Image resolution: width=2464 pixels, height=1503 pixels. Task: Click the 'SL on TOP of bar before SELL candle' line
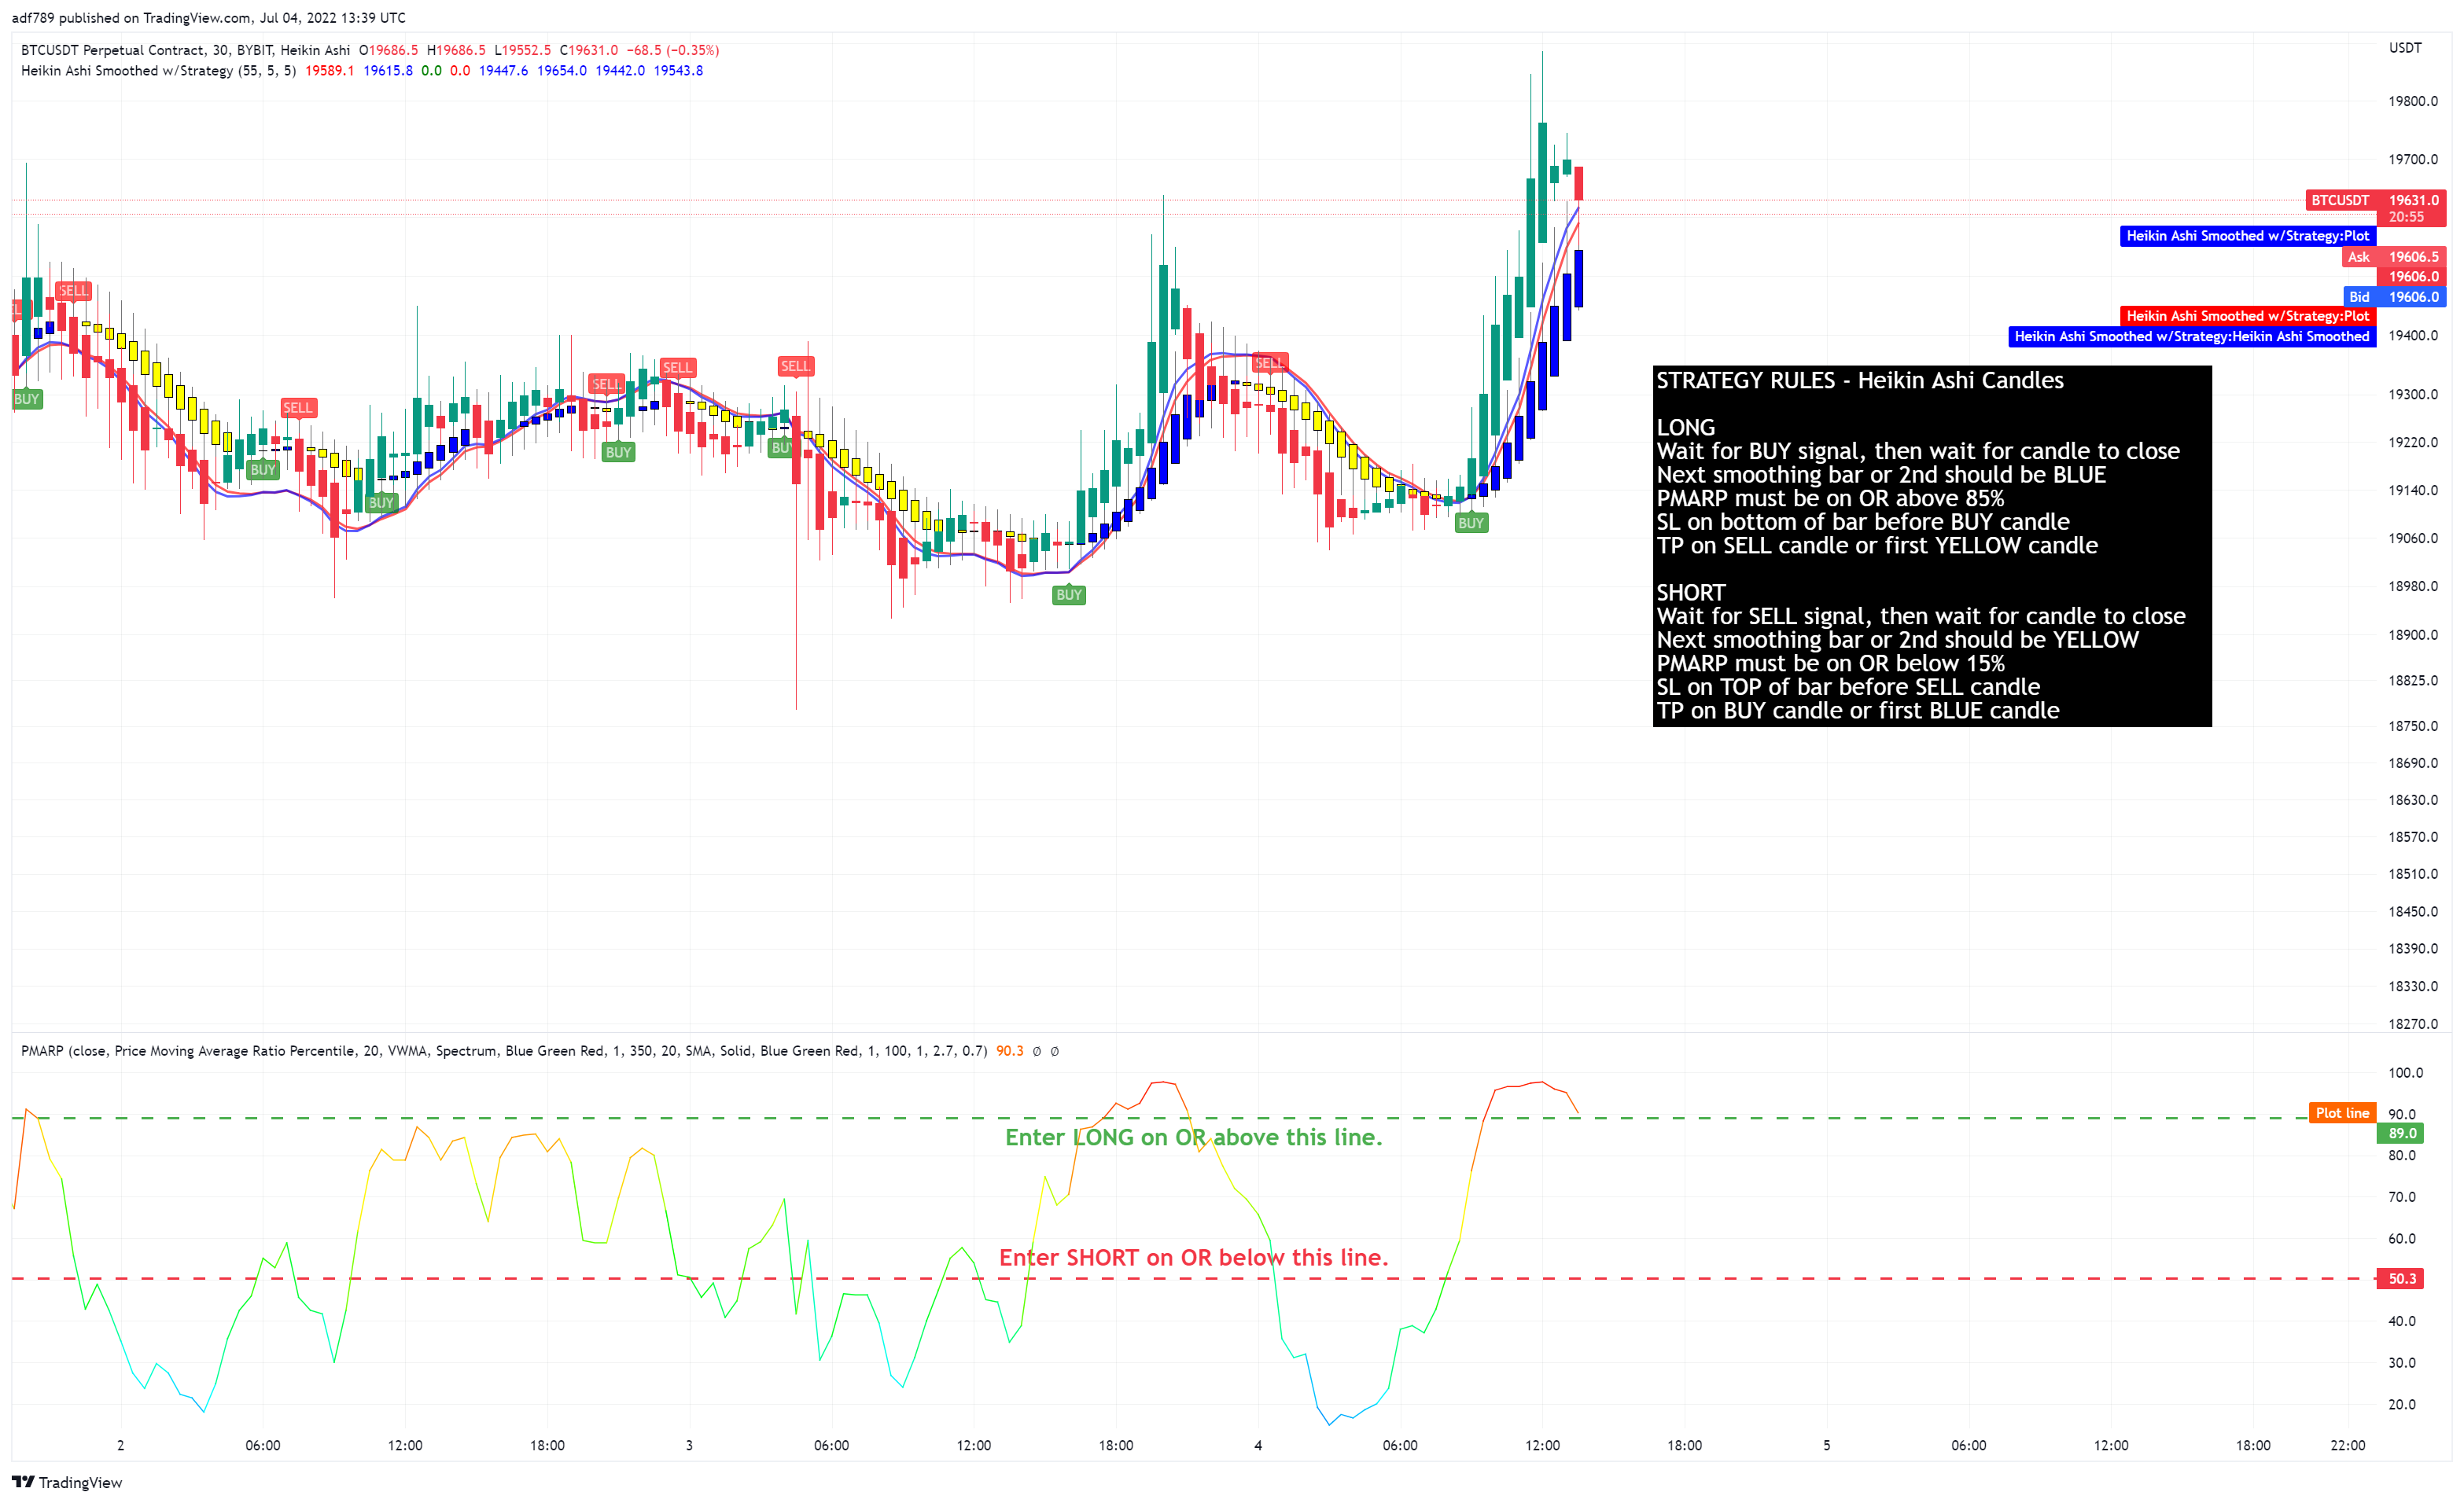1848,688
